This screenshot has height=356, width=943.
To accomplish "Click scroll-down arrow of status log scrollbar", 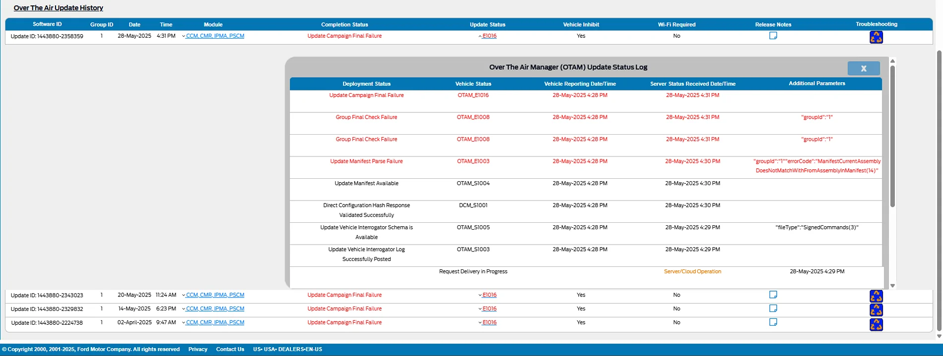I will point(892,286).
